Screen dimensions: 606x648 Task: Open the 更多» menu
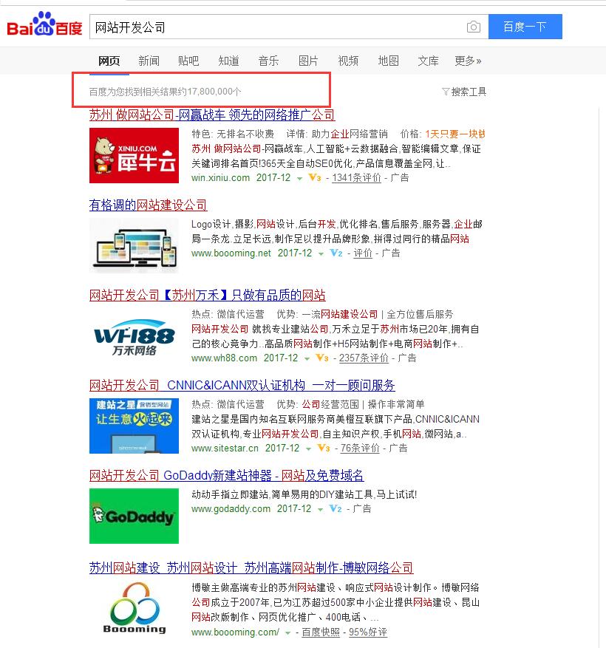point(468,61)
